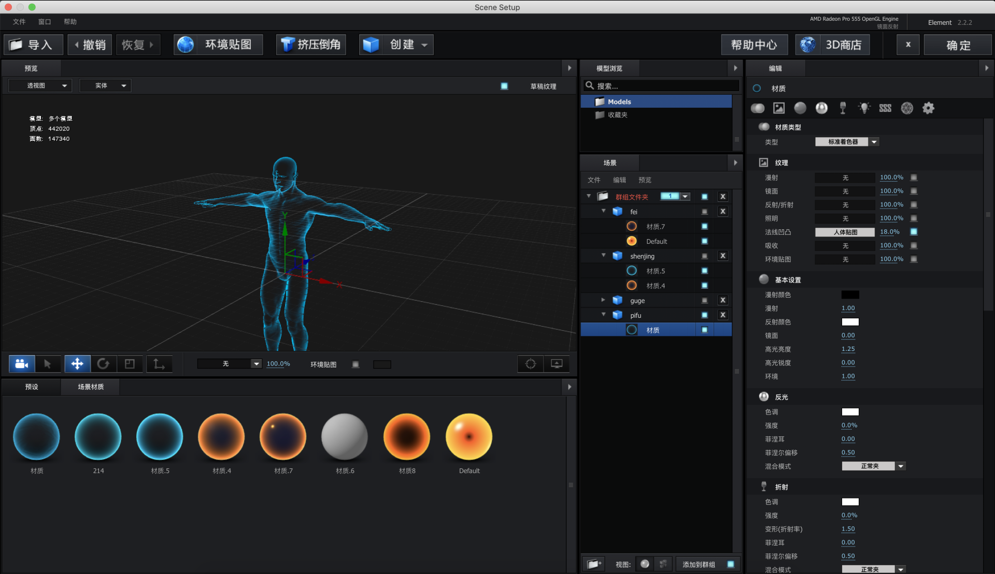Screen dimensions: 995x574
Task: Open the 帮助中心 help center
Action: pyautogui.click(x=755, y=45)
